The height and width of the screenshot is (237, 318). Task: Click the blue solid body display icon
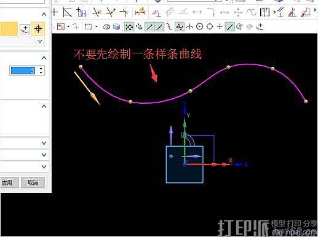[116, 27]
